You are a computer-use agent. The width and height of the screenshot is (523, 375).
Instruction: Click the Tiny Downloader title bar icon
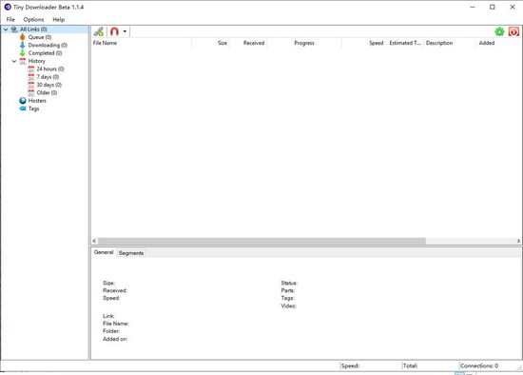tap(8, 7)
